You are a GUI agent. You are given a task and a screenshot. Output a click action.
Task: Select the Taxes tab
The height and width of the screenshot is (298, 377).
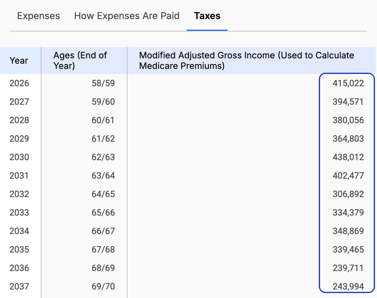[x=207, y=16]
